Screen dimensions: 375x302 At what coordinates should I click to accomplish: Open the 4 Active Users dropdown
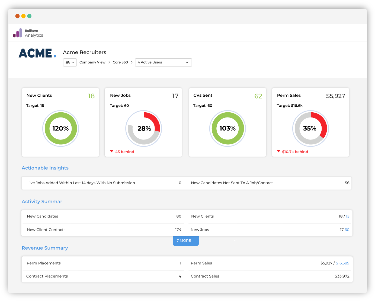(164, 62)
